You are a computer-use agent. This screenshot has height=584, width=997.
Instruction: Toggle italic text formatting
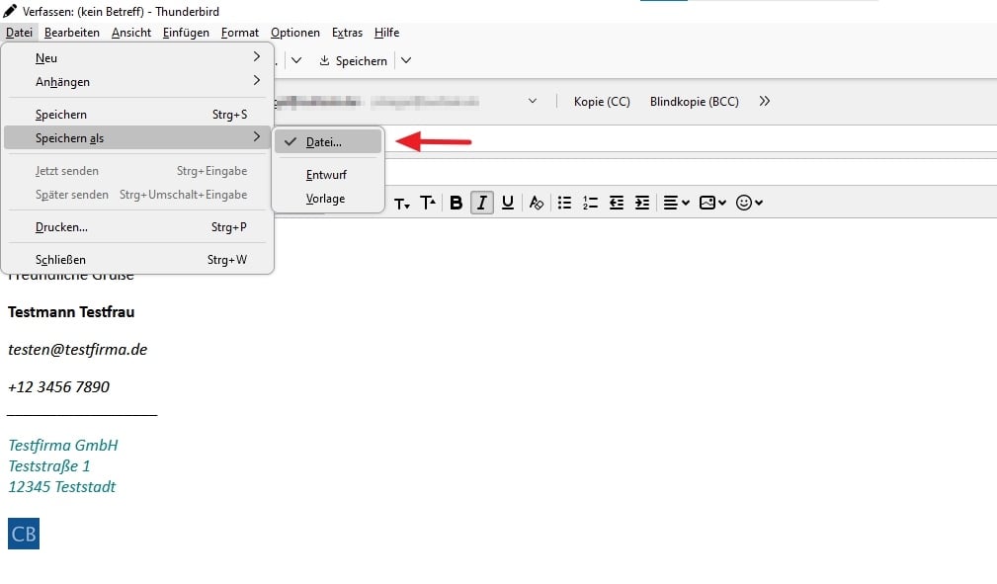coord(481,203)
